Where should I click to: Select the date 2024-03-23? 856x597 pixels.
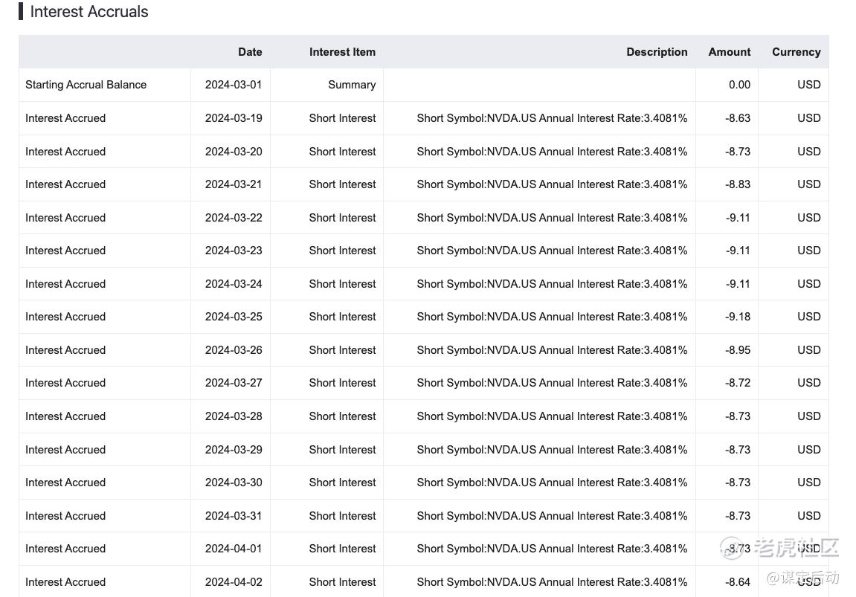234,250
